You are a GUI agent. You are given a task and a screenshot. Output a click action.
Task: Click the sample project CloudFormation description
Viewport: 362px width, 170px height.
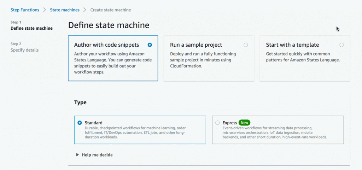point(203,60)
